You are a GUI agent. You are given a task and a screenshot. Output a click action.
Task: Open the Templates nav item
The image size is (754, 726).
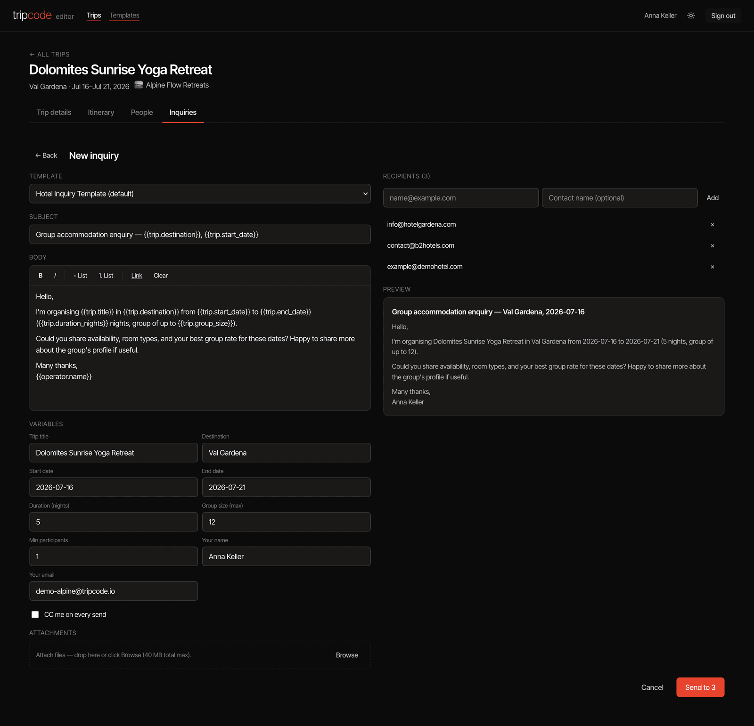coord(124,16)
